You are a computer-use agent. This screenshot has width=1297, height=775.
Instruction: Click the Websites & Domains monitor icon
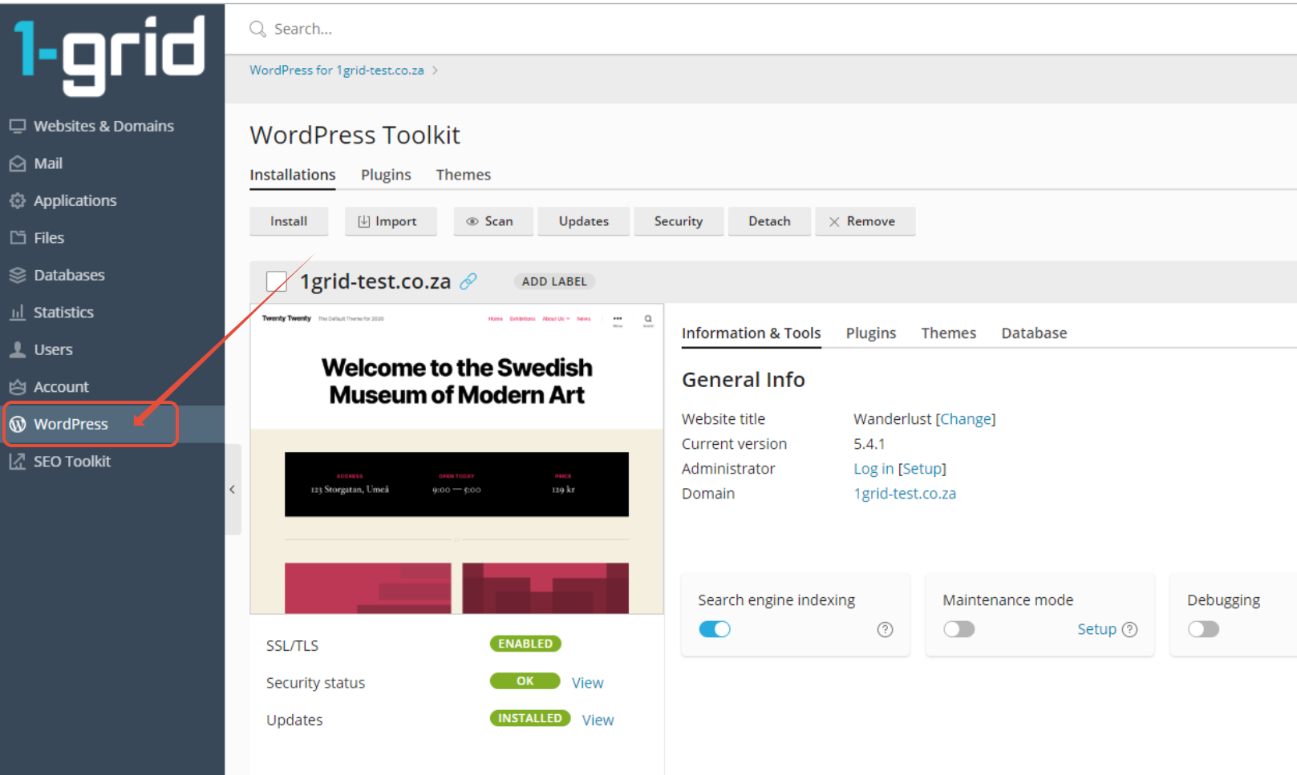tap(18, 126)
